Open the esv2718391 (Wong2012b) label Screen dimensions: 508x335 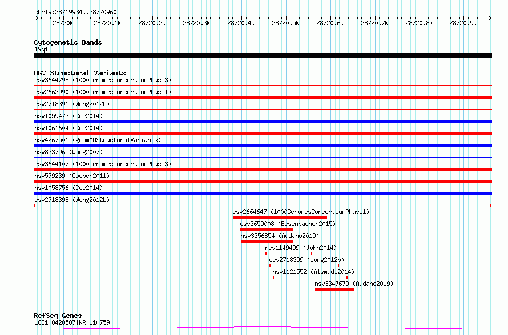pos(72,104)
